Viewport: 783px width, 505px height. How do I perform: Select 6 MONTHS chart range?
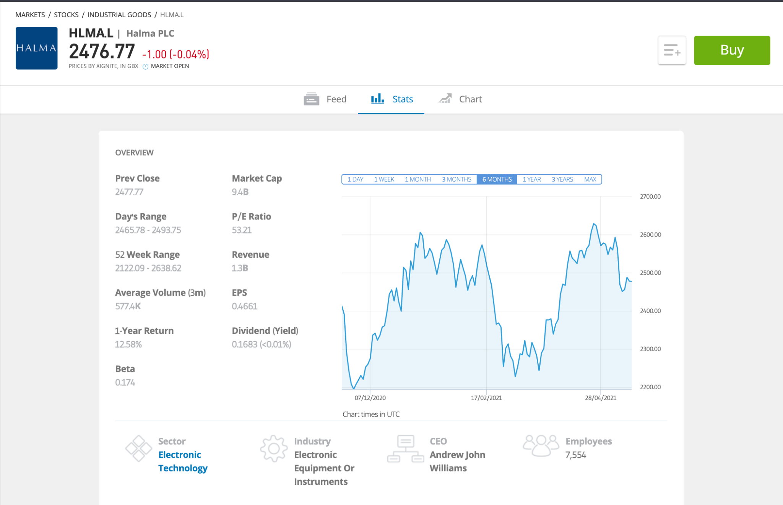pos(497,179)
